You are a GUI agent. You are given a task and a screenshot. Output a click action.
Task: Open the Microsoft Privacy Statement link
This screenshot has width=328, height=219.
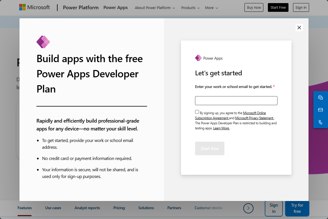254,118
